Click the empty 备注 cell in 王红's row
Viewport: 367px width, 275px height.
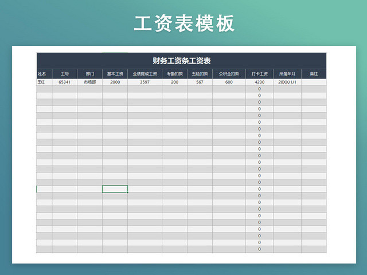pos(314,82)
